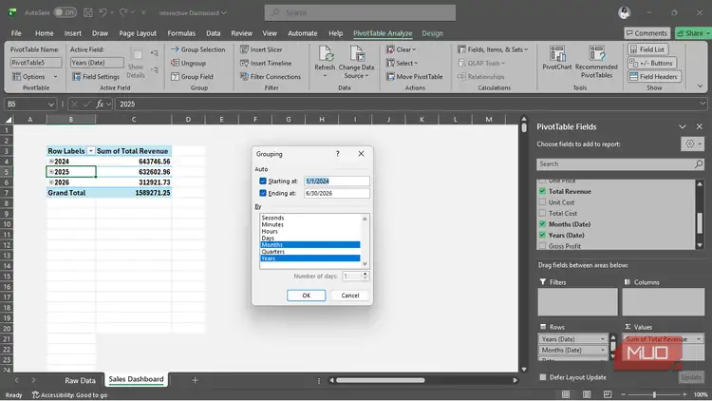Uncheck the Starting at checkbox
The height and width of the screenshot is (401, 712).
click(262, 181)
